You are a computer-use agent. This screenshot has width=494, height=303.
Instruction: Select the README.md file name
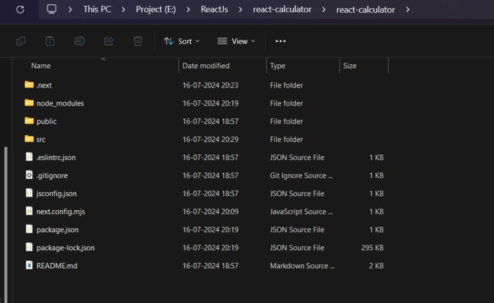click(57, 266)
